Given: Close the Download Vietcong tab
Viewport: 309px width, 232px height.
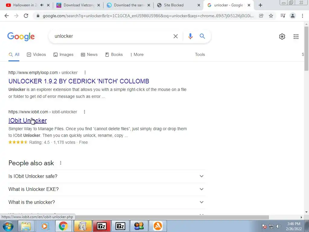Looking at the screenshot, I should [x=99, y=5].
